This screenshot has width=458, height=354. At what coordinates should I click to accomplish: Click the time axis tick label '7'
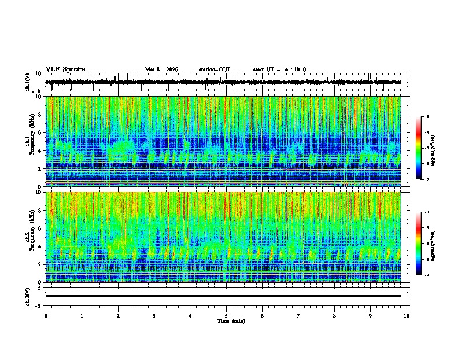click(298, 316)
